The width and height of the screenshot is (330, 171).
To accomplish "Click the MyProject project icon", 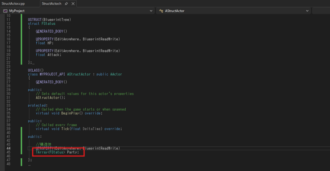I will 5,11.
